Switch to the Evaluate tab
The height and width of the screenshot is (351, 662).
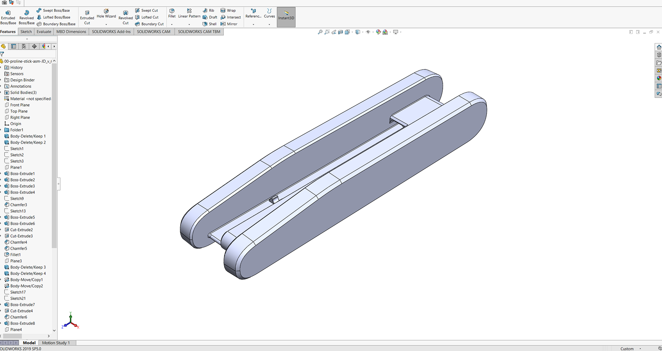point(44,32)
